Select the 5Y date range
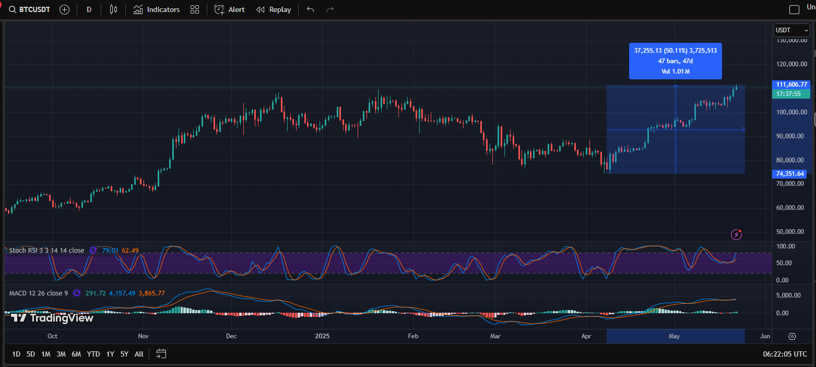This screenshot has width=816, height=367. (124, 354)
